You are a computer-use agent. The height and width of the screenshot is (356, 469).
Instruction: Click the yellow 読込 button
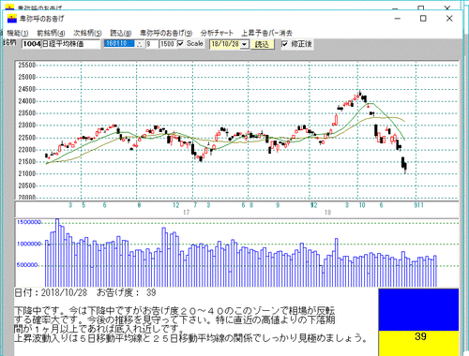(x=262, y=44)
